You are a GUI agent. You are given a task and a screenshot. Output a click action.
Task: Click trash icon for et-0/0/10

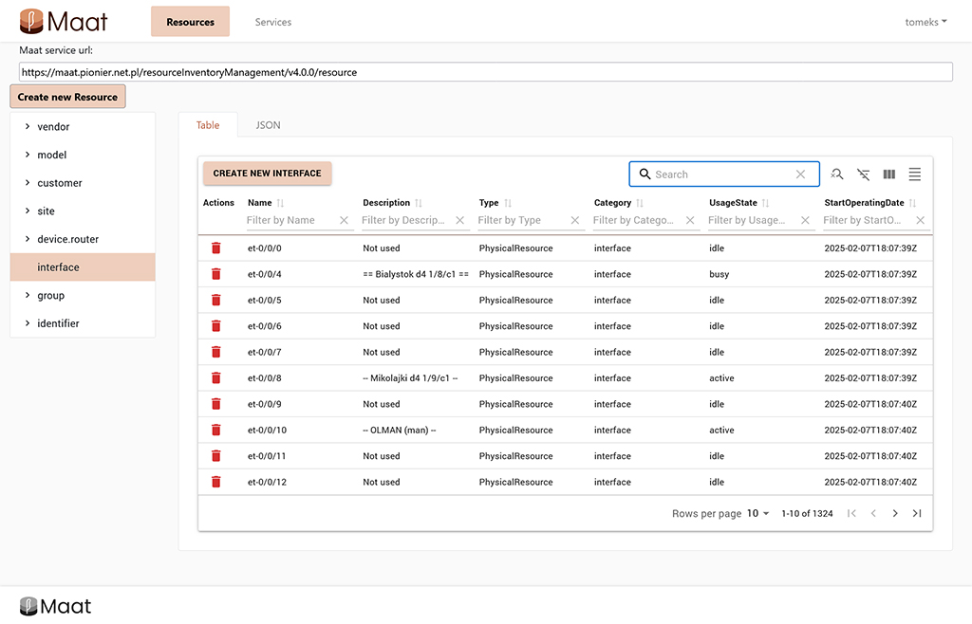tap(215, 430)
